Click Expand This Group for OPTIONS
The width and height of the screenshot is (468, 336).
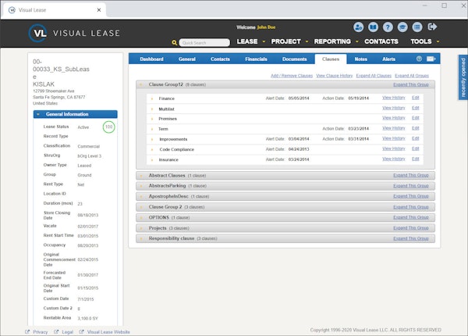pyautogui.click(x=411, y=217)
